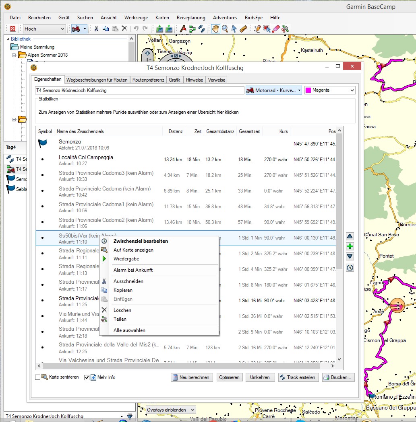Collapse the Alpen Sommer 2018 folder
Image resolution: width=416 pixels, height=422 pixels.
coord(14,55)
